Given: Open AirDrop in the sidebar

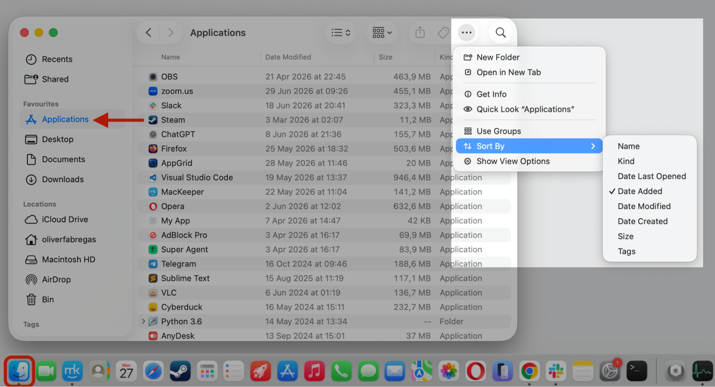Looking at the screenshot, I should 73,280.
